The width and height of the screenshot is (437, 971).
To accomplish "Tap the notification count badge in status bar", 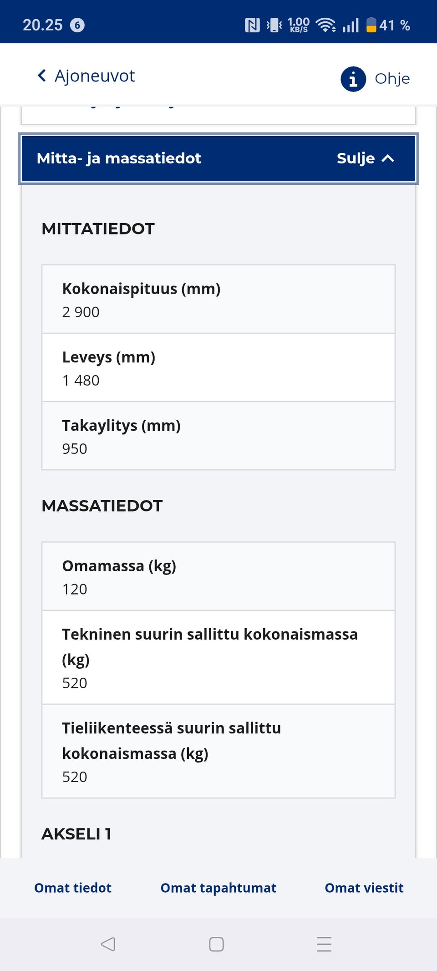I will coord(77,25).
